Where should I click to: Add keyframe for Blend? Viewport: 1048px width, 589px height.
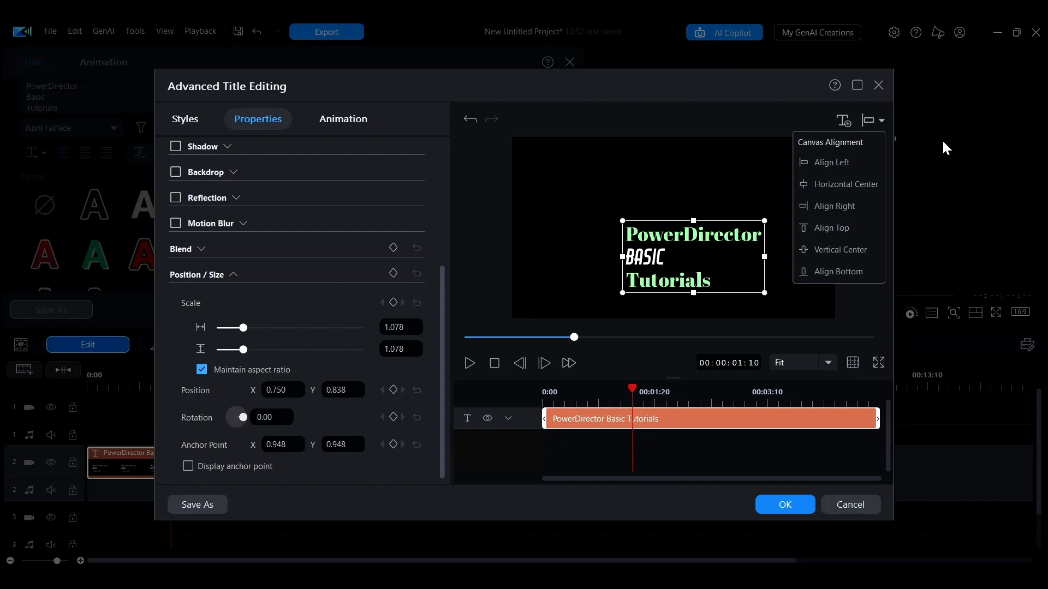(393, 248)
